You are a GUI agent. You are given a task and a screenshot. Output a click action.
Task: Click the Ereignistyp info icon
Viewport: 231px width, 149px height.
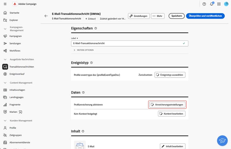91,63
